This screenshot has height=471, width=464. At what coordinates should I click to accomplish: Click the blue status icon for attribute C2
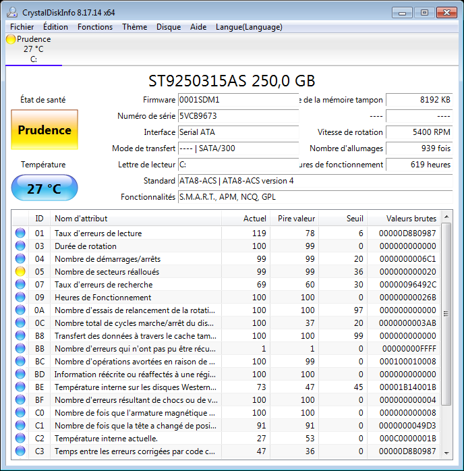pos(20,439)
